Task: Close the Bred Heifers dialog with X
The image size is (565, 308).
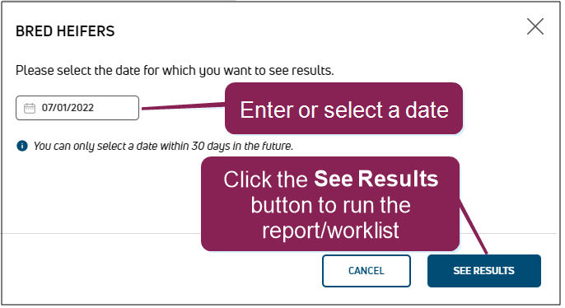Action: (x=535, y=26)
